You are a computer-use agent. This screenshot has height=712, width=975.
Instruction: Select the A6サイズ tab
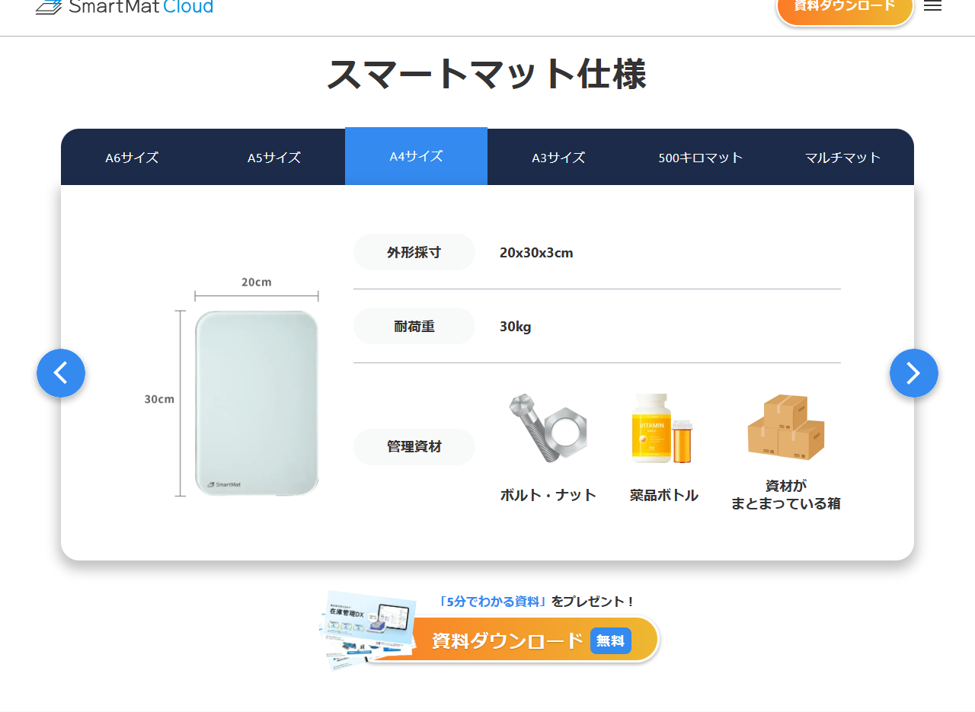pos(132,158)
